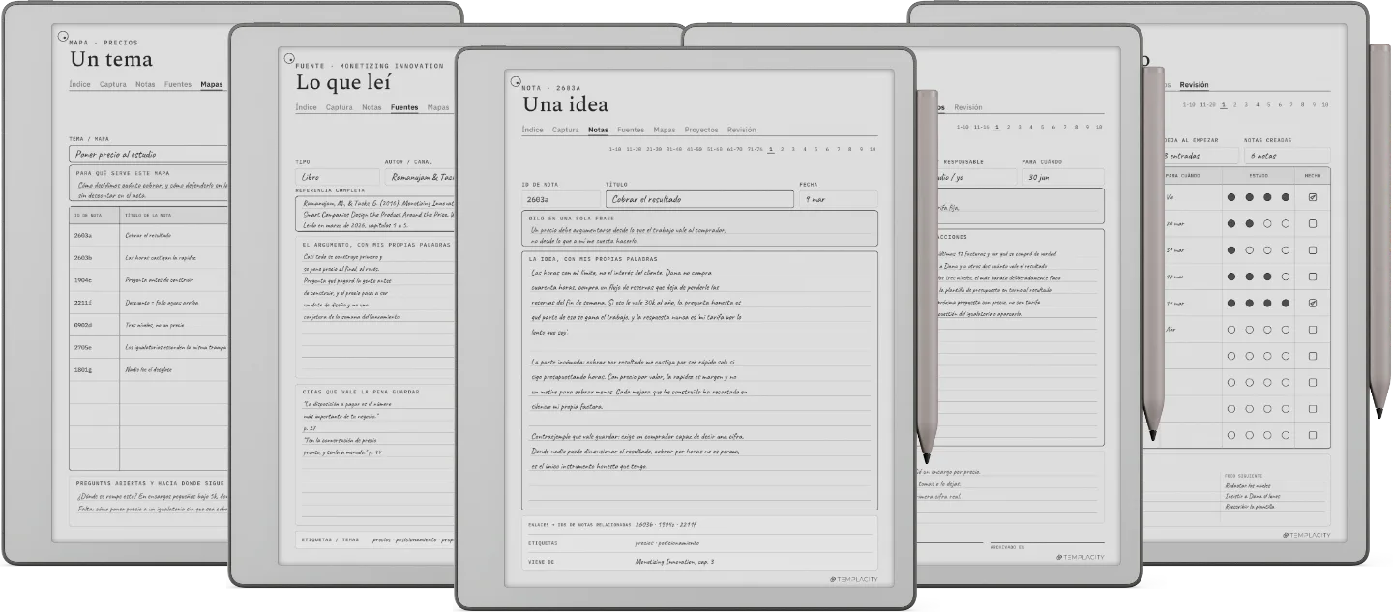
Task: Go to page 10 on 'Una idea' page
Action: coord(873,149)
